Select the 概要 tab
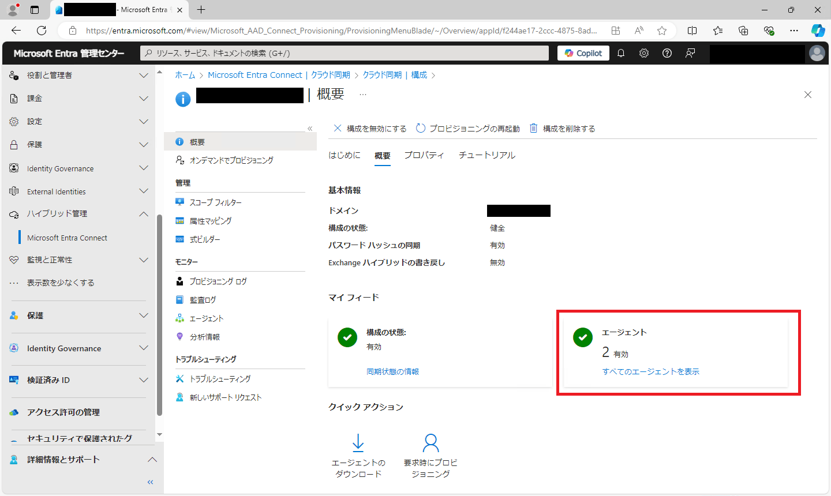Screen dimensions: 831x496 tap(383, 156)
